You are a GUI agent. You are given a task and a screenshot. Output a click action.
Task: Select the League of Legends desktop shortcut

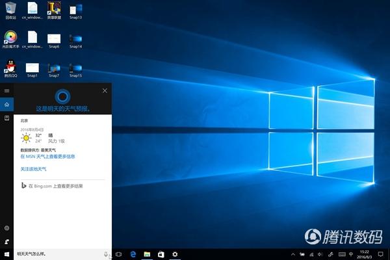coord(54,10)
